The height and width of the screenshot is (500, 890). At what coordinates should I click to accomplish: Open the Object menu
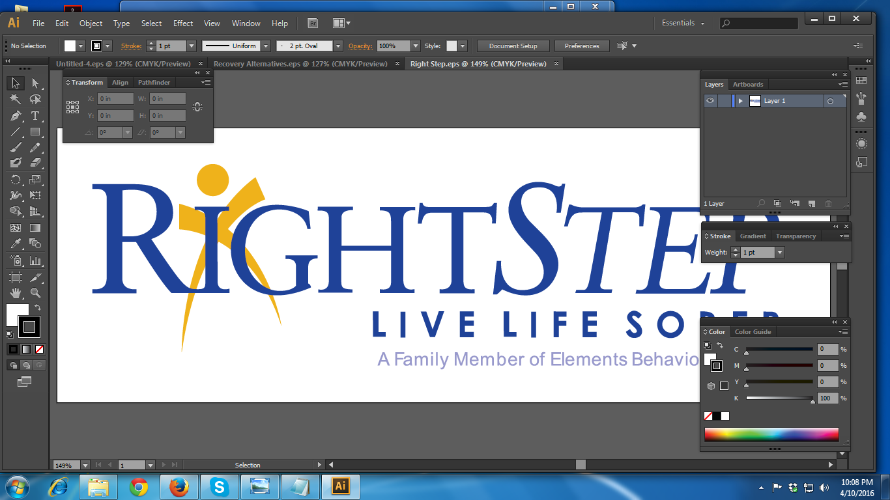[91, 23]
